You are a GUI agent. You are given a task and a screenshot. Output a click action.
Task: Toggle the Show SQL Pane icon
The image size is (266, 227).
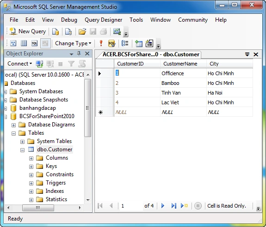(34, 43)
